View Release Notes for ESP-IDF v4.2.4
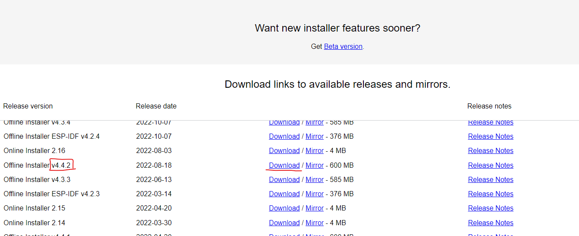Image resolution: width=579 pixels, height=236 pixels. tap(491, 136)
